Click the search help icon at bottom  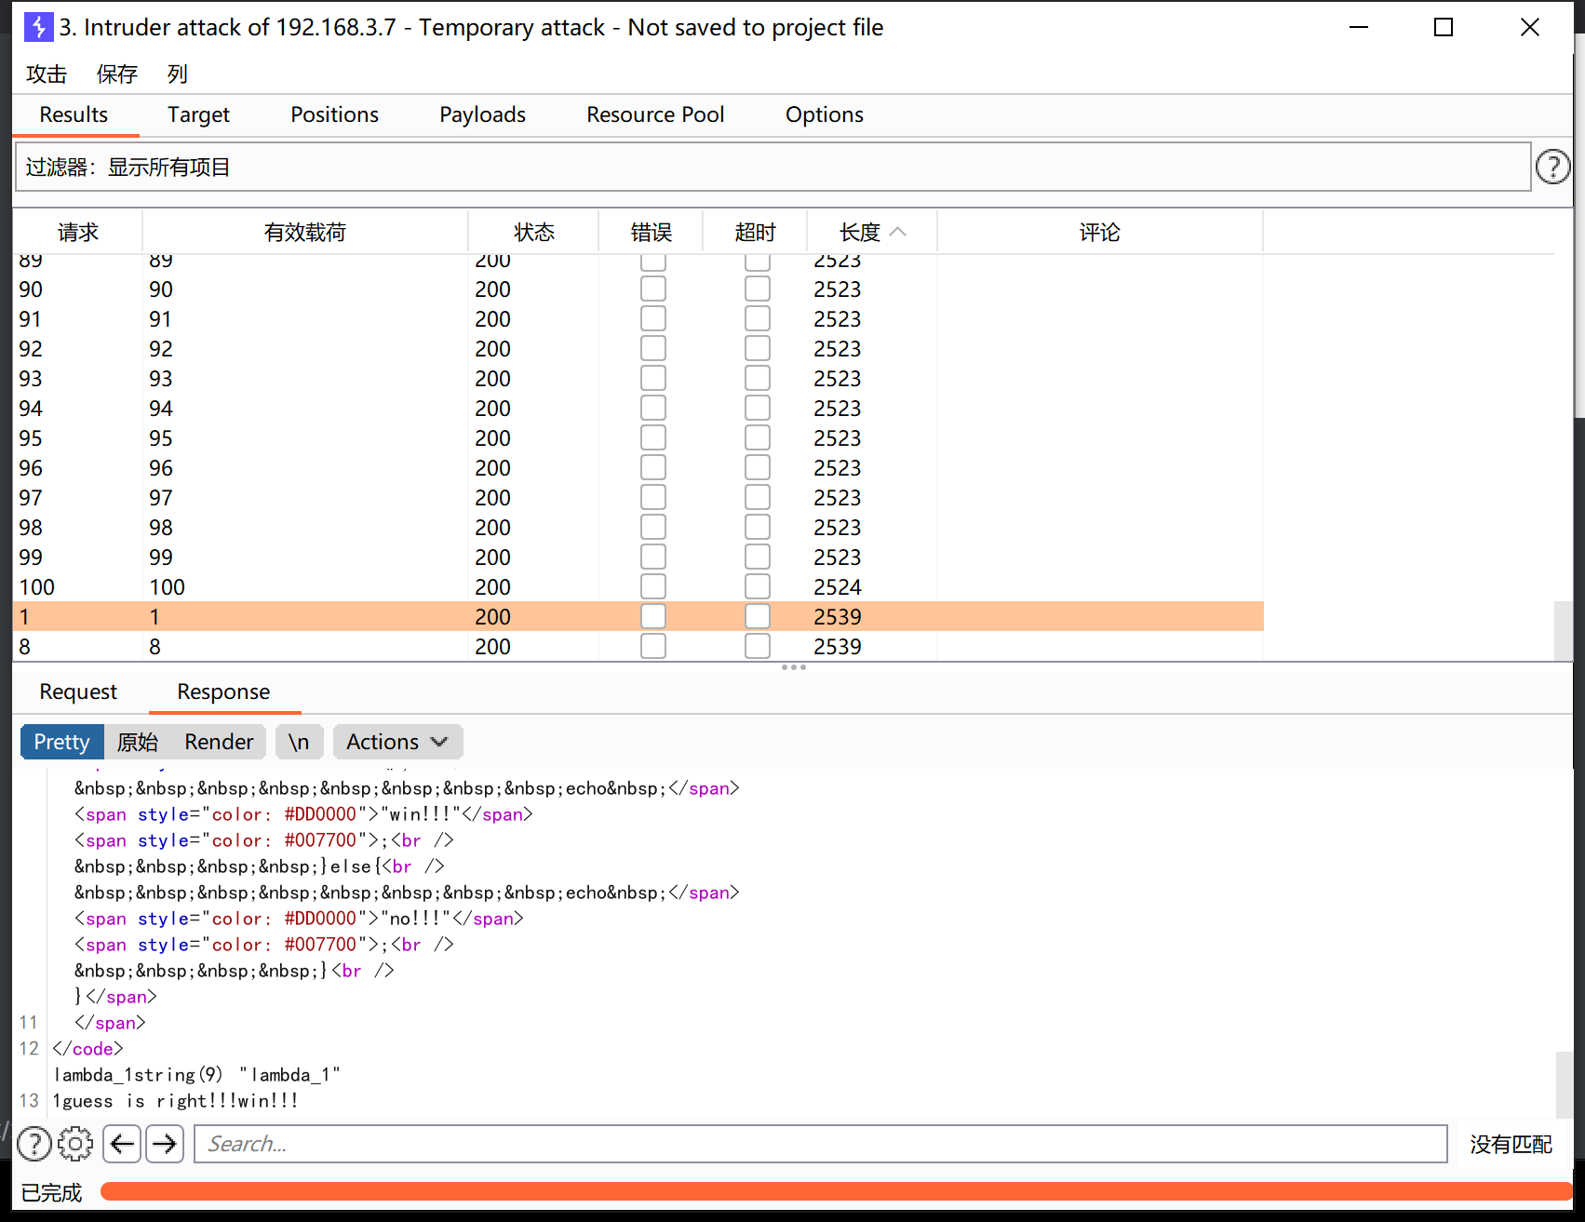point(34,1144)
